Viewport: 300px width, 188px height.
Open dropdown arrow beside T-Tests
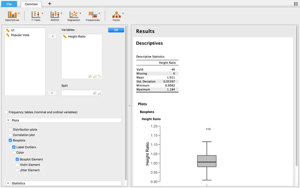tap(43, 13)
